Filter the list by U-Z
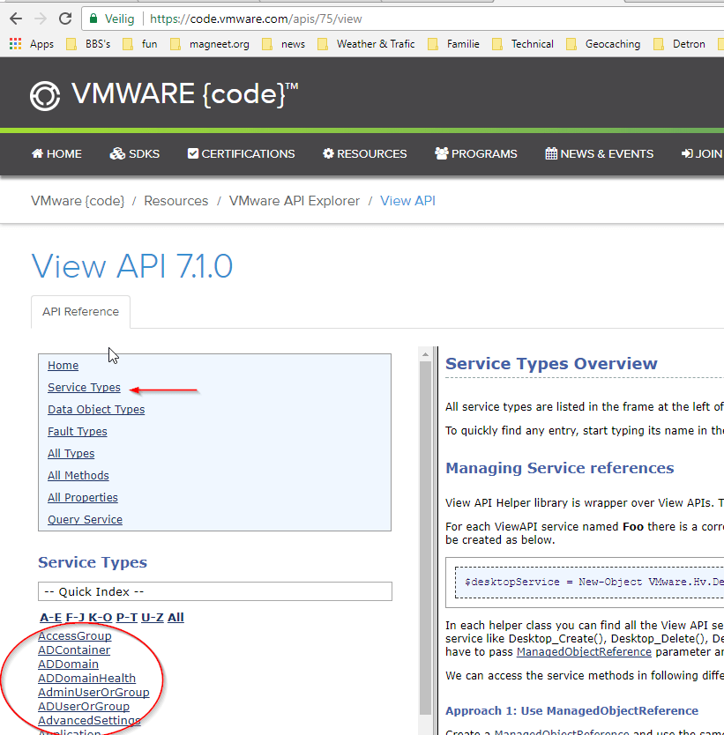The height and width of the screenshot is (735, 724). tap(153, 617)
